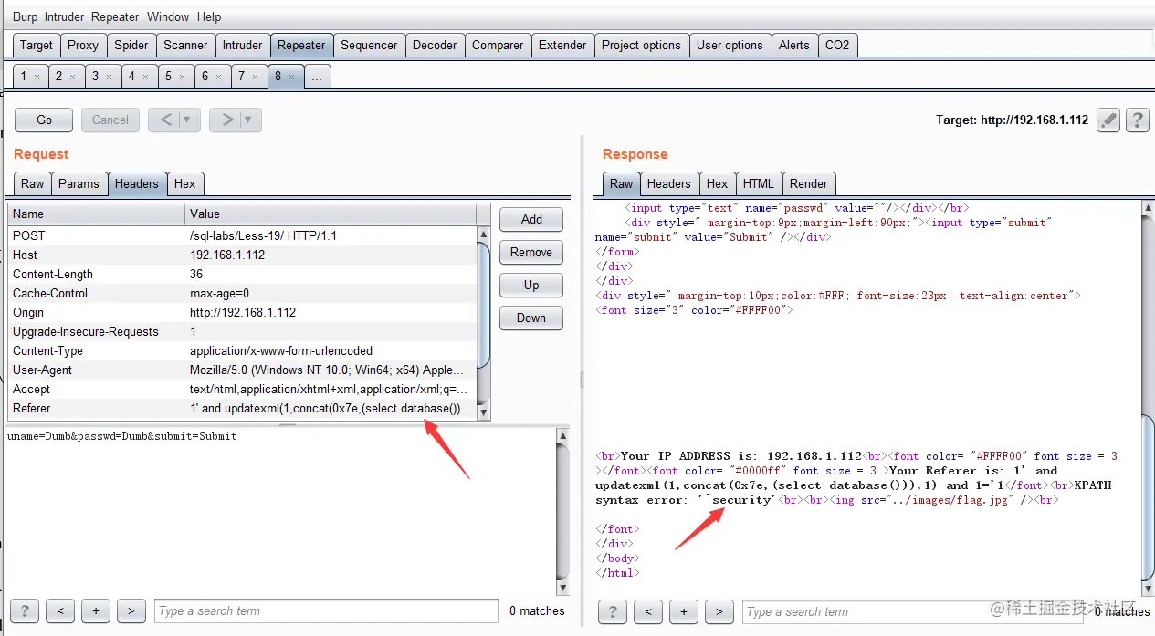Select the Referer header row
The image size is (1155, 636).
243,409
